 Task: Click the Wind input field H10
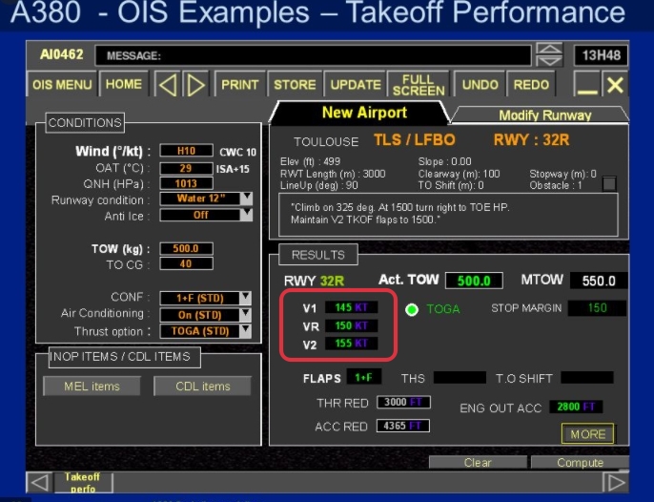point(187,151)
